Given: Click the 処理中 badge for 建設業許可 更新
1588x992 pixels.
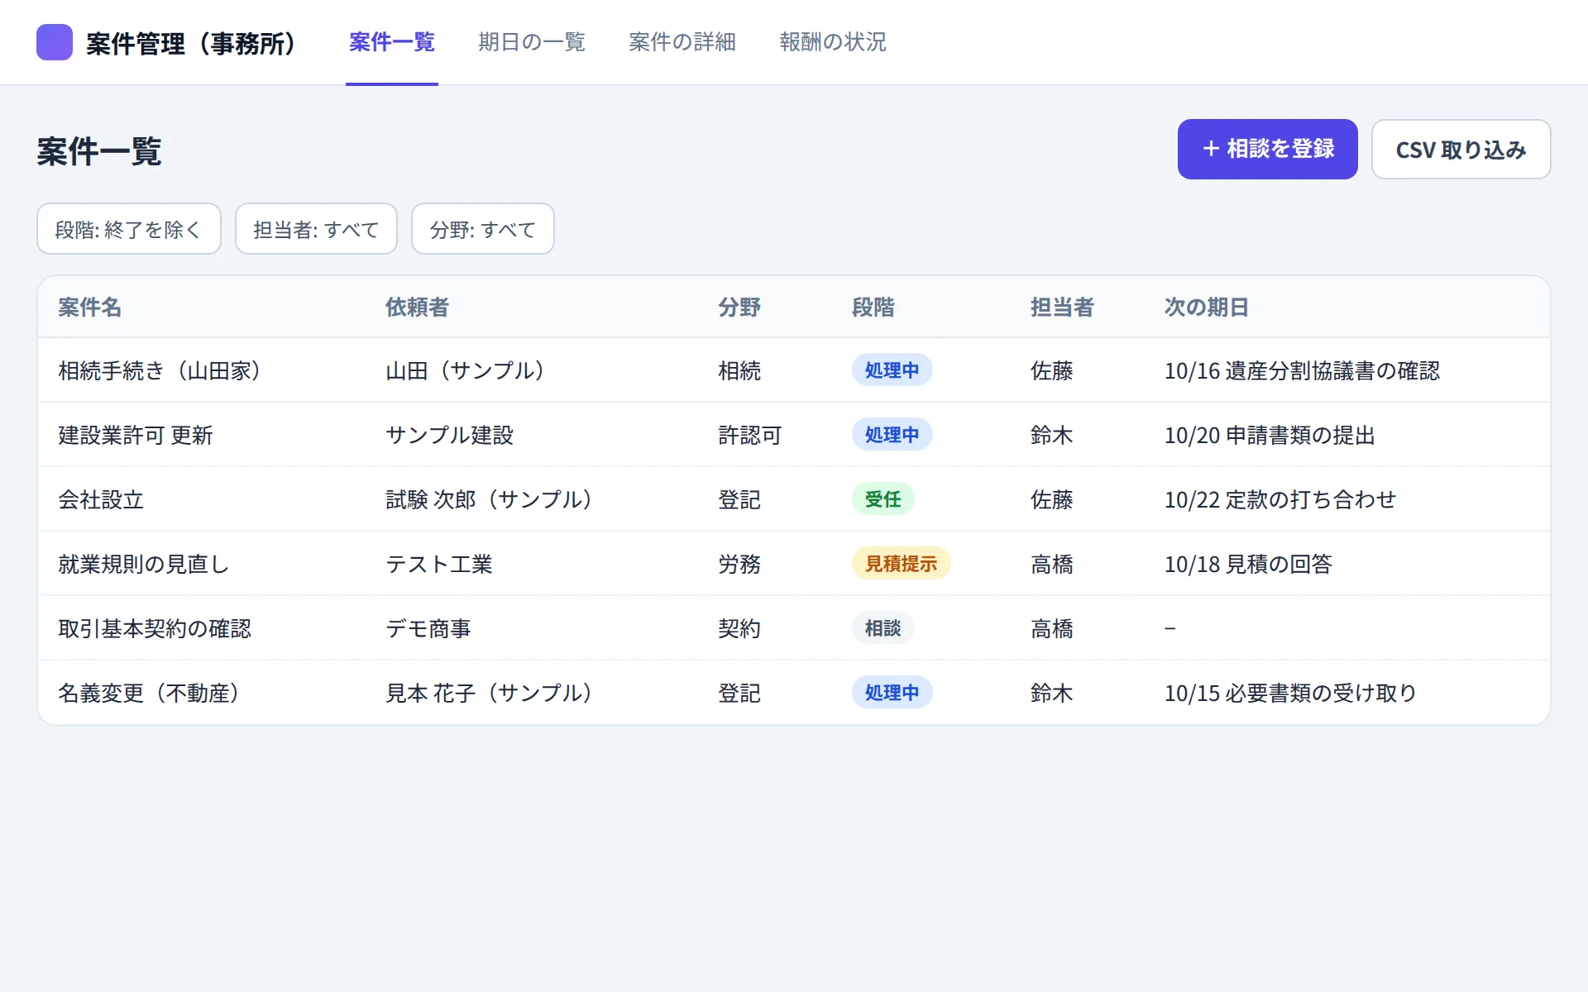Looking at the screenshot, I should pos(892,434).
